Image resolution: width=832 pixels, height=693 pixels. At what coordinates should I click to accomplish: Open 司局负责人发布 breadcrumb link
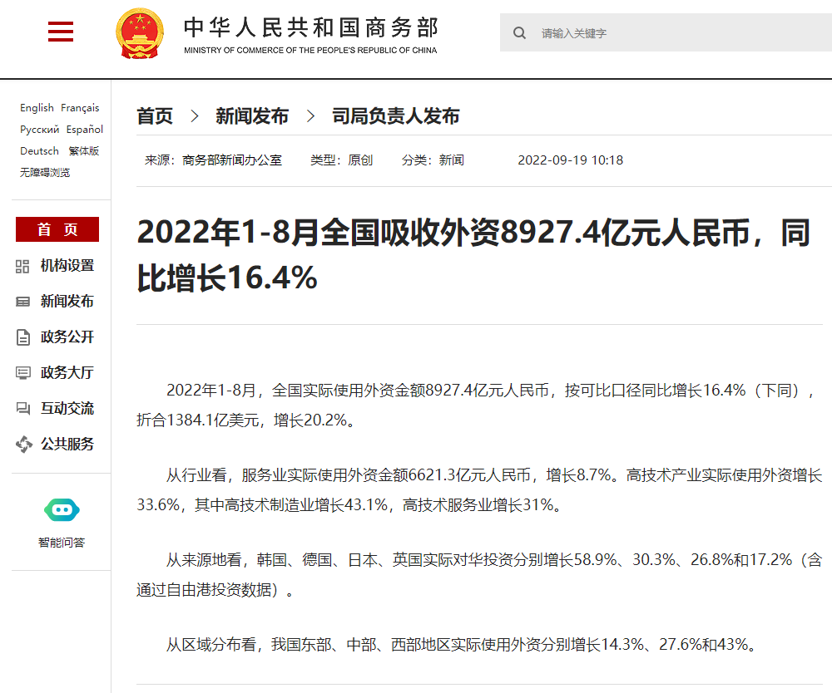396,116
